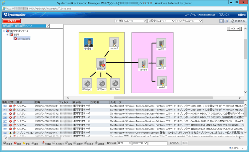249x152 pixels.
Task: Click the 自動更新 button
Action: pyautogui.click(x=238, y=21)
